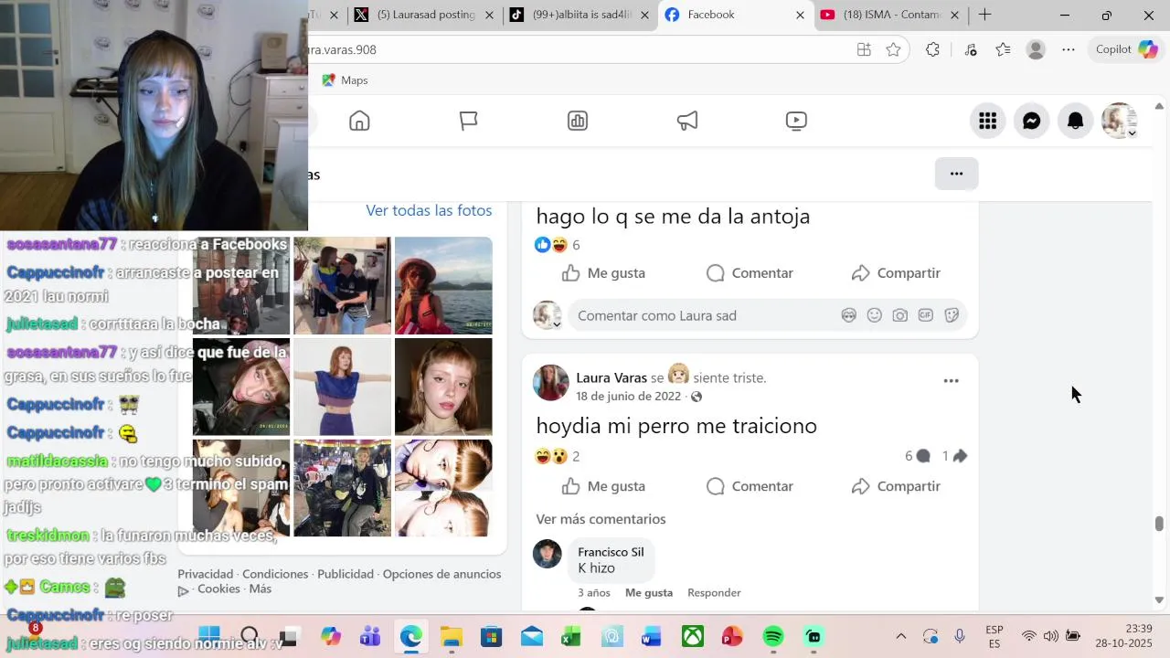
Task: Click Ver todas las fotos link
Action: [x=429, y=210]
